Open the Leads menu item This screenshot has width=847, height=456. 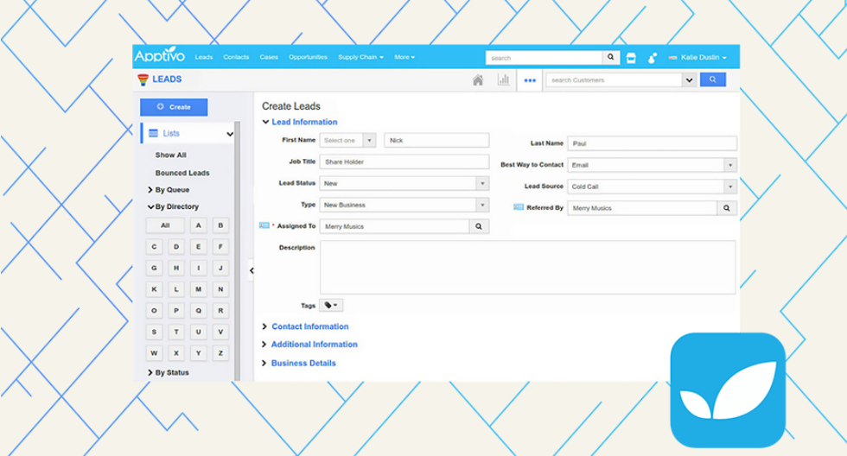tap(204, 57)
